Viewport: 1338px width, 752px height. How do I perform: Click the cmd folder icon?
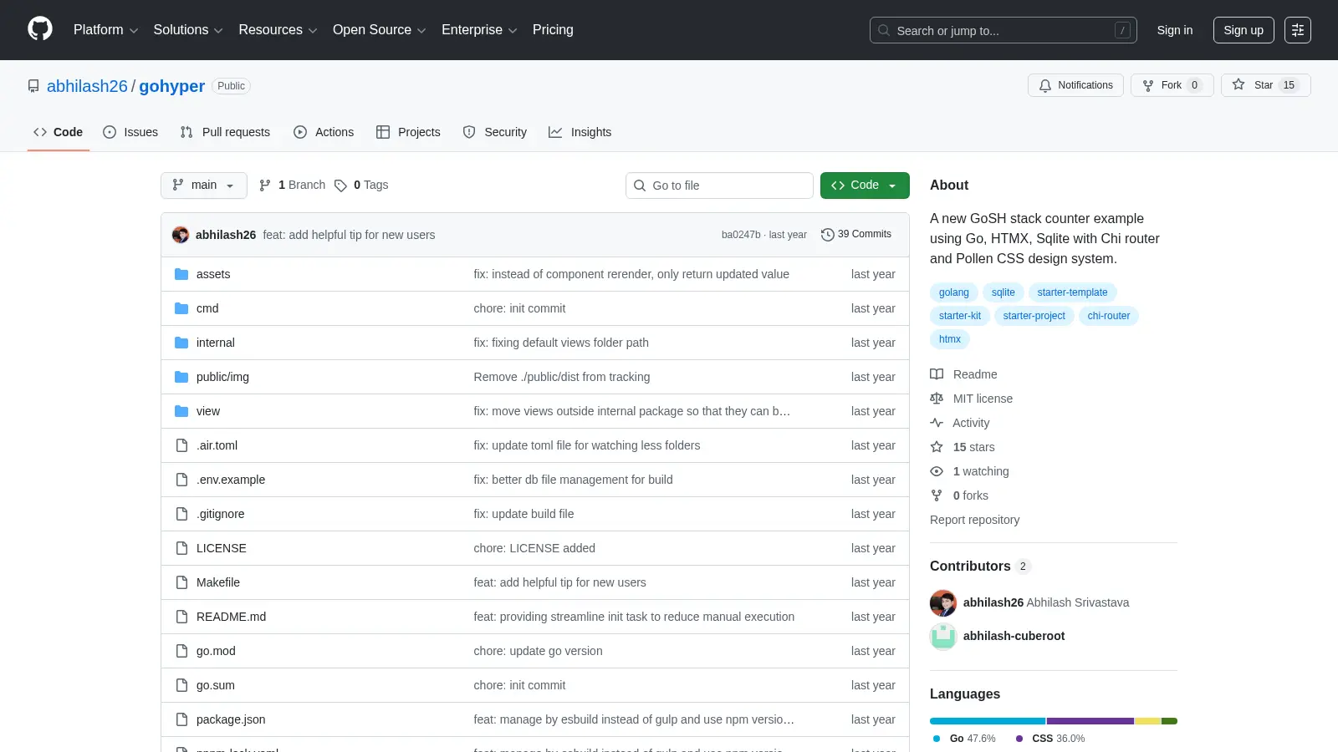181,308
